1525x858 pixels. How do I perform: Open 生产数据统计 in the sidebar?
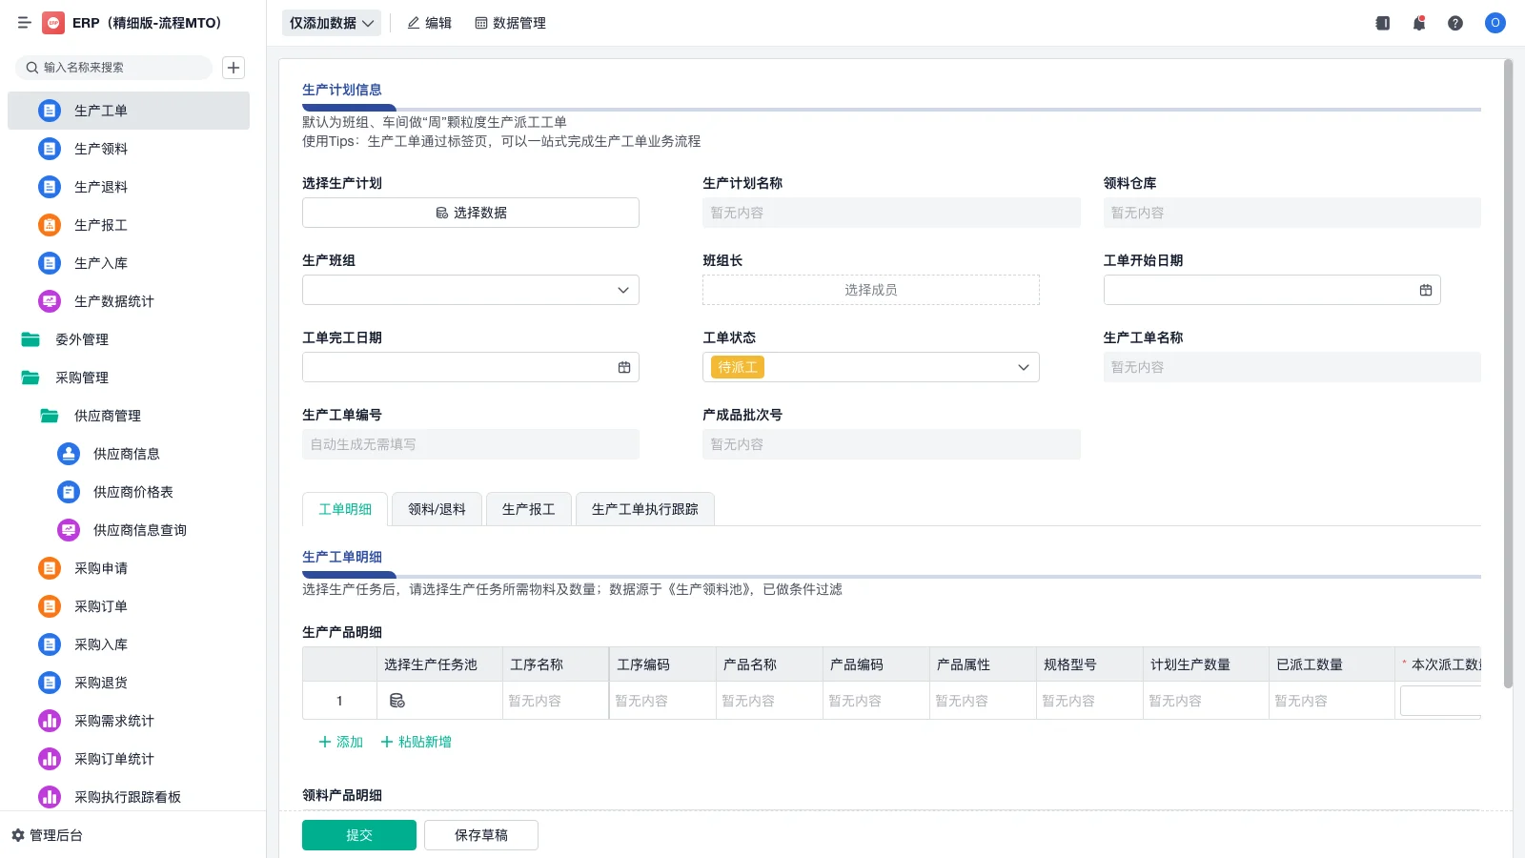[114, 301]
